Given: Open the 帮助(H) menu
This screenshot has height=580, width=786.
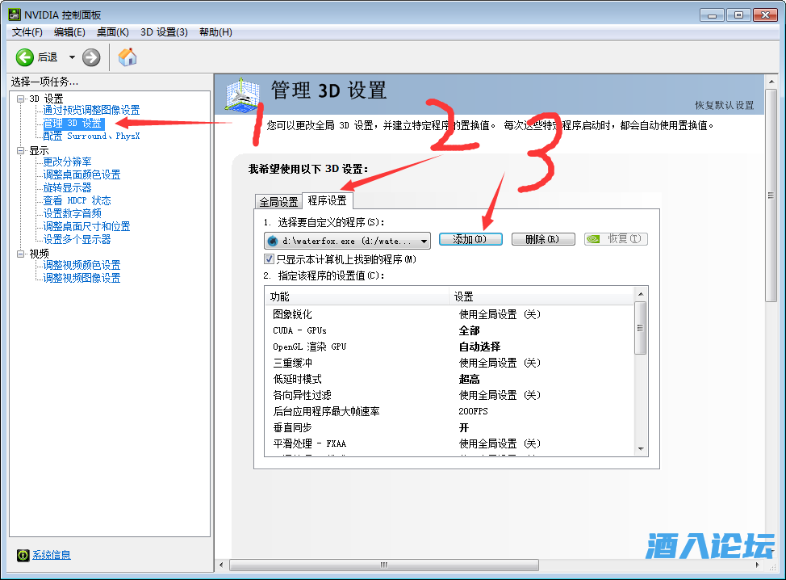Looking at the screenshot, I should 215,32.
